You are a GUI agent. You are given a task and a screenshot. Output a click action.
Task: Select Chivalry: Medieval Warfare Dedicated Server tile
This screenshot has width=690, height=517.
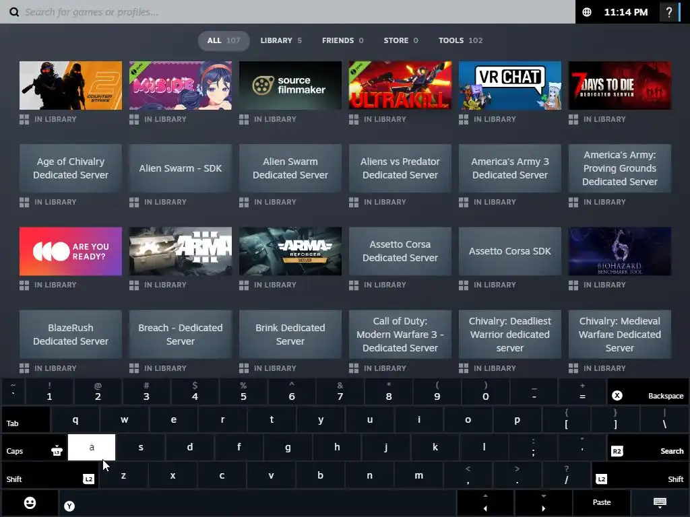tap(620, 335)
